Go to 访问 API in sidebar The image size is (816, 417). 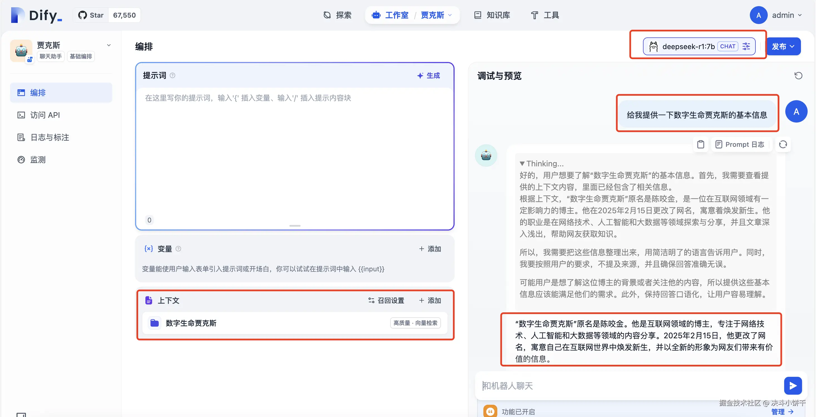coord(45,115)
